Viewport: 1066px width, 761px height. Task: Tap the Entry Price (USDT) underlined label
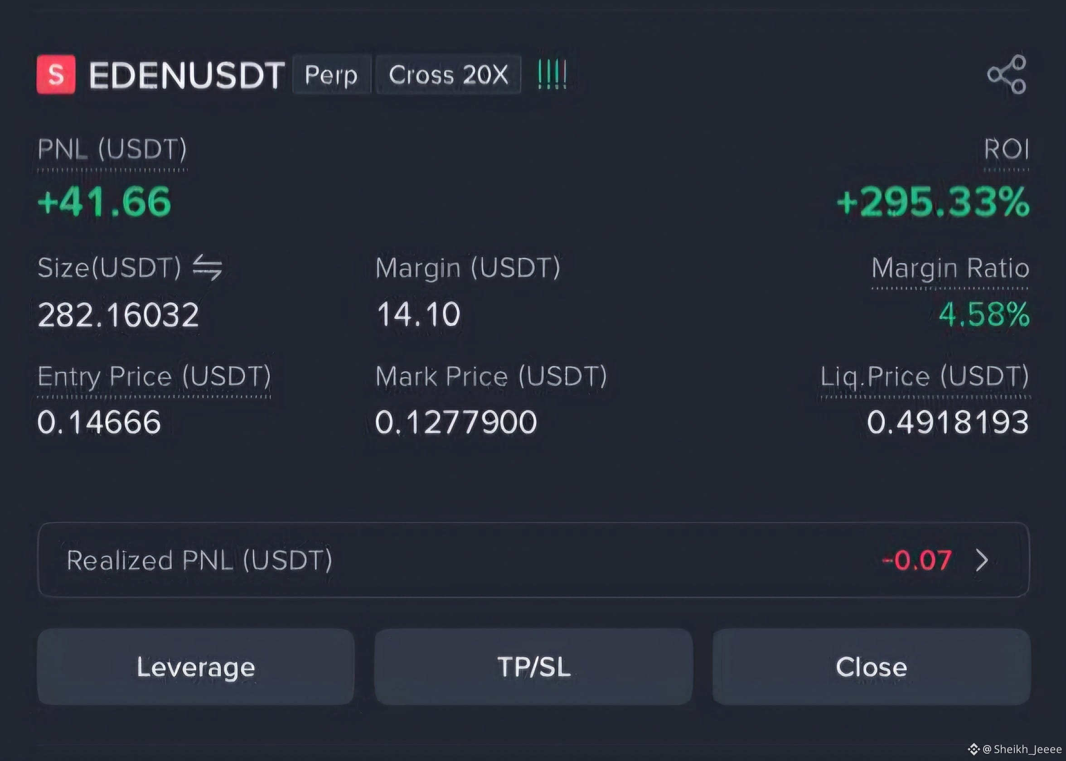(x=154, y=377)
